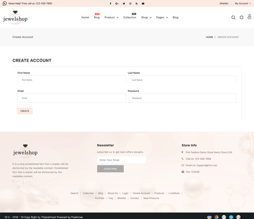Focus the First Name input field
The width and height of the screenshot is (254, 219).
tap(72, 80)
